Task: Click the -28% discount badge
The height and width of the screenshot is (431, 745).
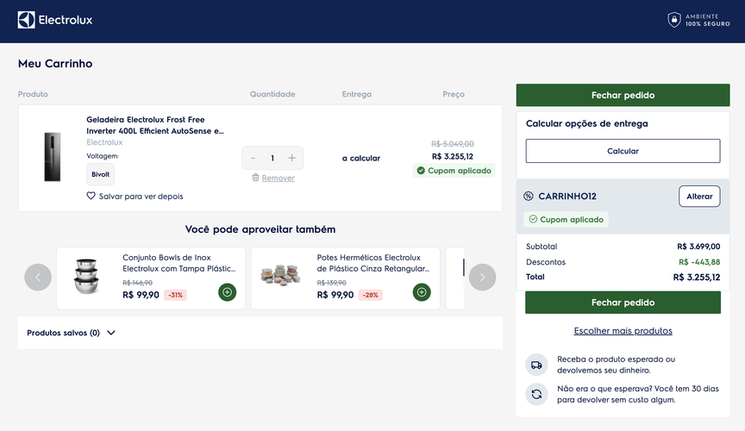Action: click(x=370, y=295)
